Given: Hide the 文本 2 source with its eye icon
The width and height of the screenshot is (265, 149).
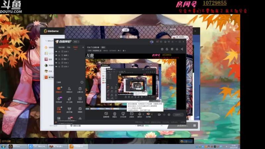Looking at the screenshot, I should [56, 67].
